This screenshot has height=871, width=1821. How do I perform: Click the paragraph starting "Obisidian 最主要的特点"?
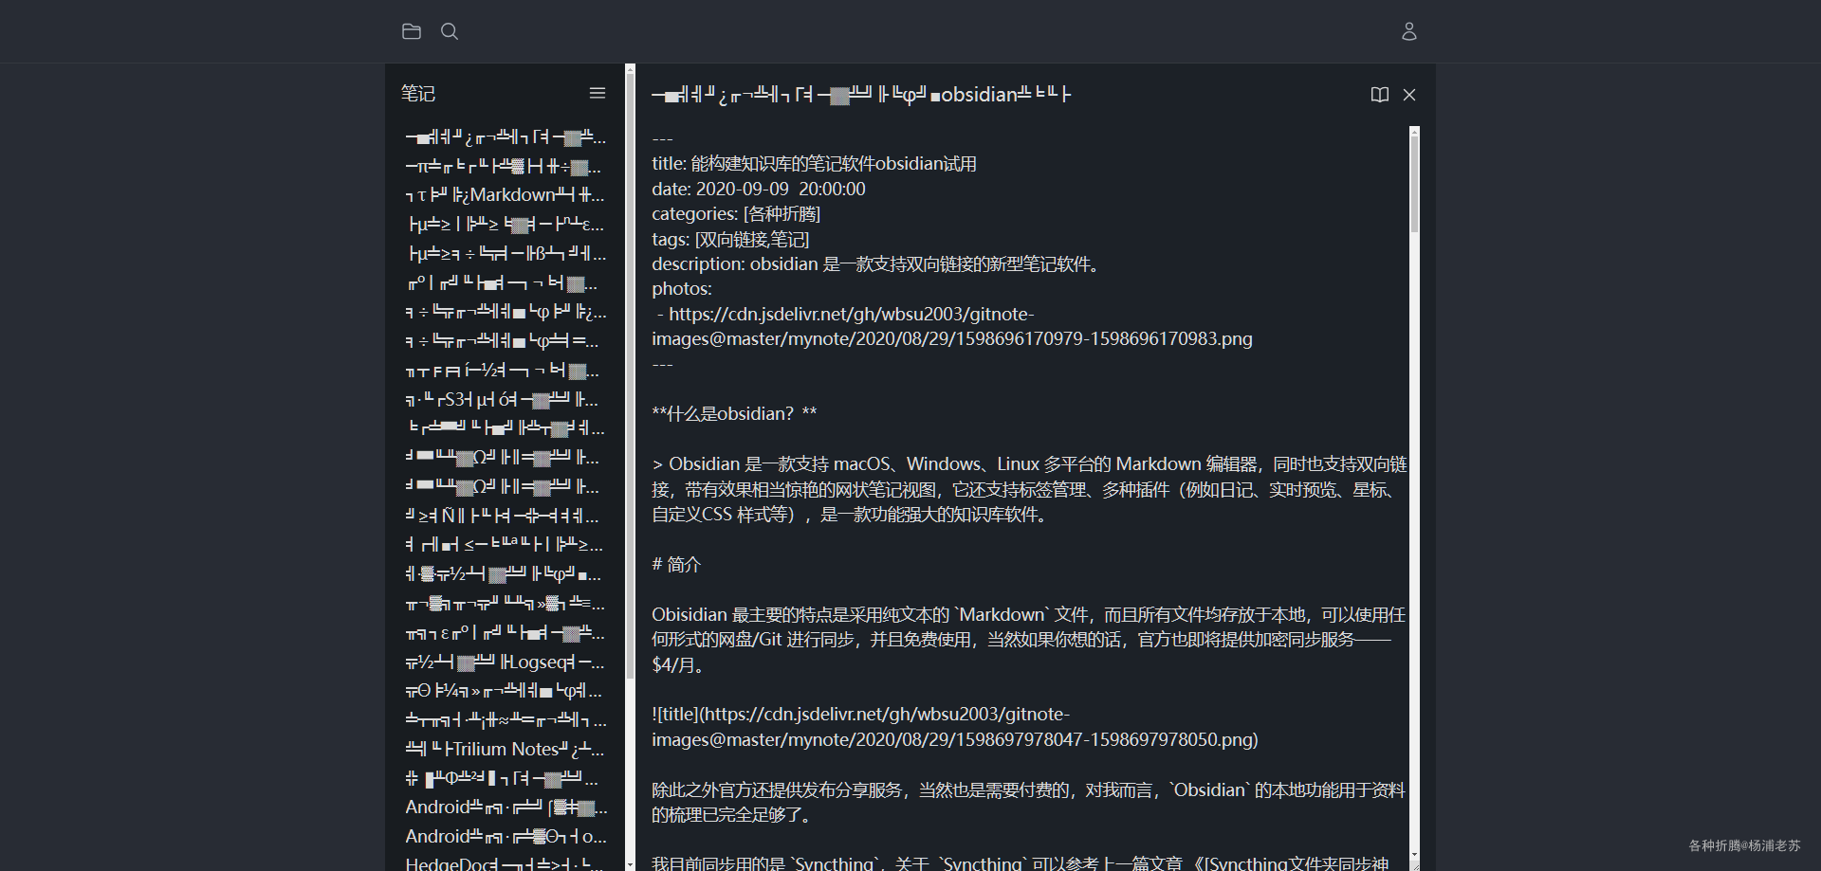pyautogui.click(x=1030, y=640)
